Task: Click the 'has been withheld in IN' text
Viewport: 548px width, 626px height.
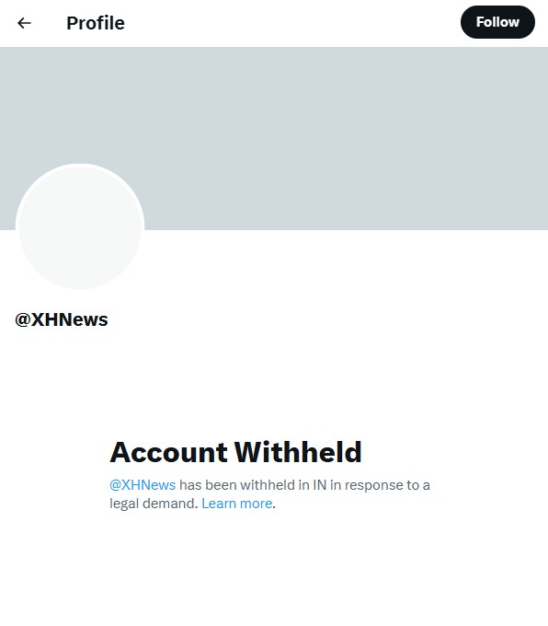Action: pyautogui.click(x=253, y=485)
